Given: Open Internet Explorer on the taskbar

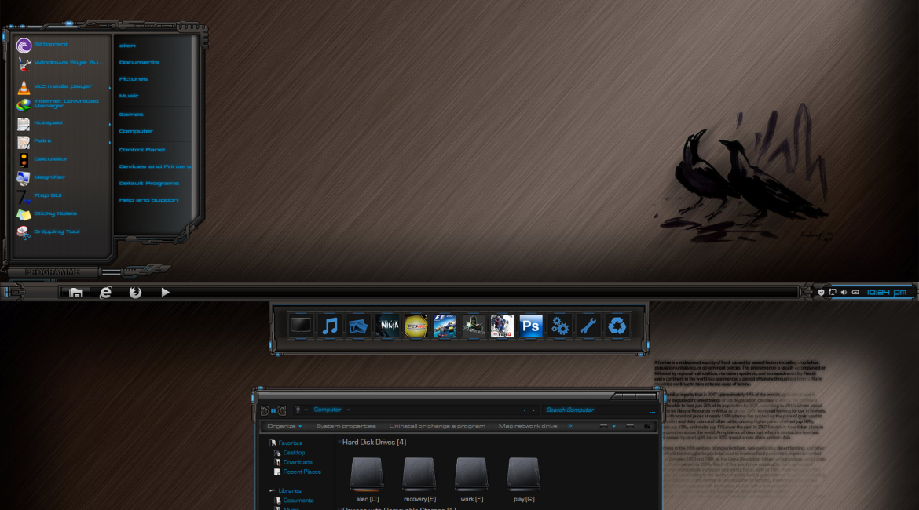Looking at the screenshot, I should pos(105,292).
